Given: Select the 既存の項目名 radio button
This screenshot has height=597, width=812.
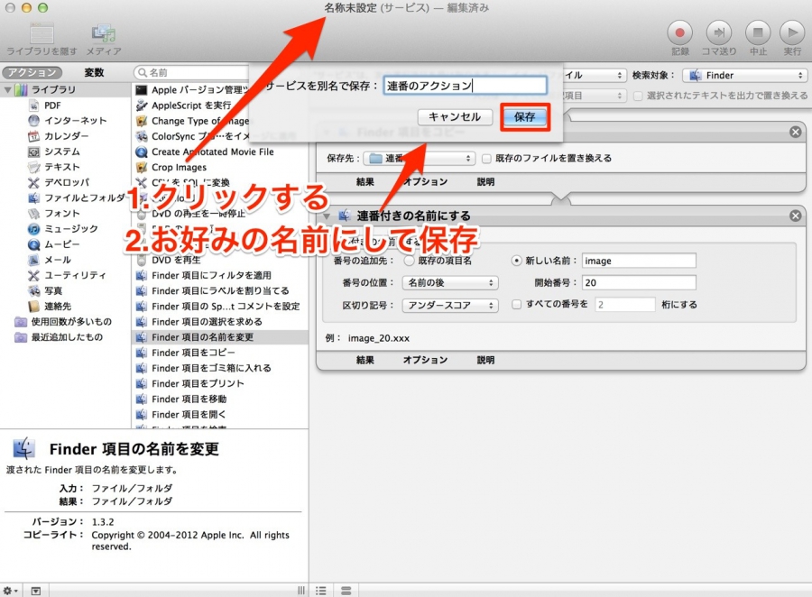Looking at the screenshot, I should coord(409,261).
